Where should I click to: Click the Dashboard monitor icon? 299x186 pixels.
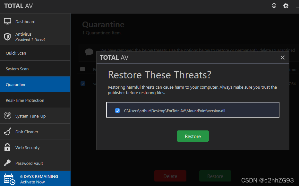tap(7, 22)
